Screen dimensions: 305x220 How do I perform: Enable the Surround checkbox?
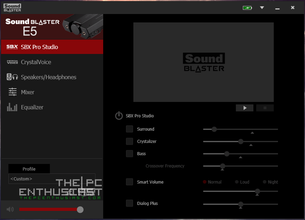click(130, 129)
